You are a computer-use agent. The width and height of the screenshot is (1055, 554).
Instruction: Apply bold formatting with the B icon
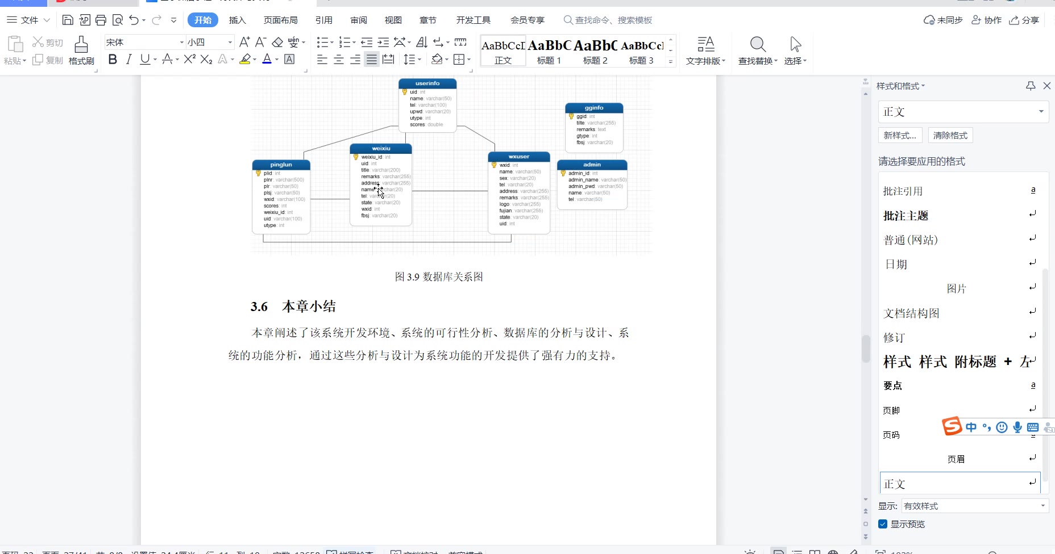coord(113,60)
